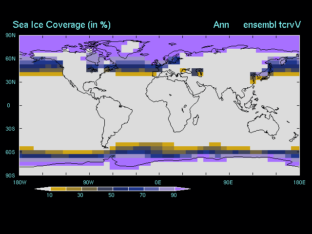Click the colorbar value 50

112,195
